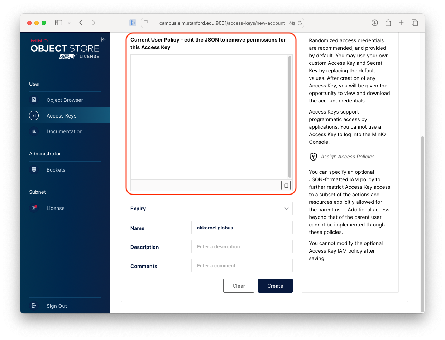
Task: Create the akkornel globus access key
Action: pyautogui.click(x=275, y=286)
